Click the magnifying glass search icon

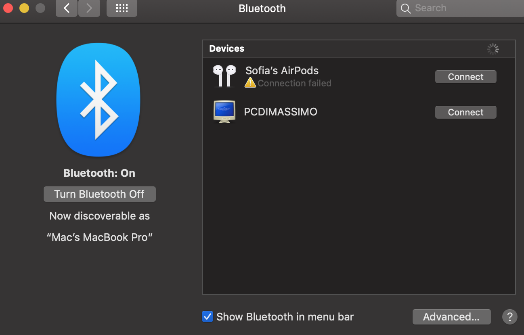pos(406,8)
